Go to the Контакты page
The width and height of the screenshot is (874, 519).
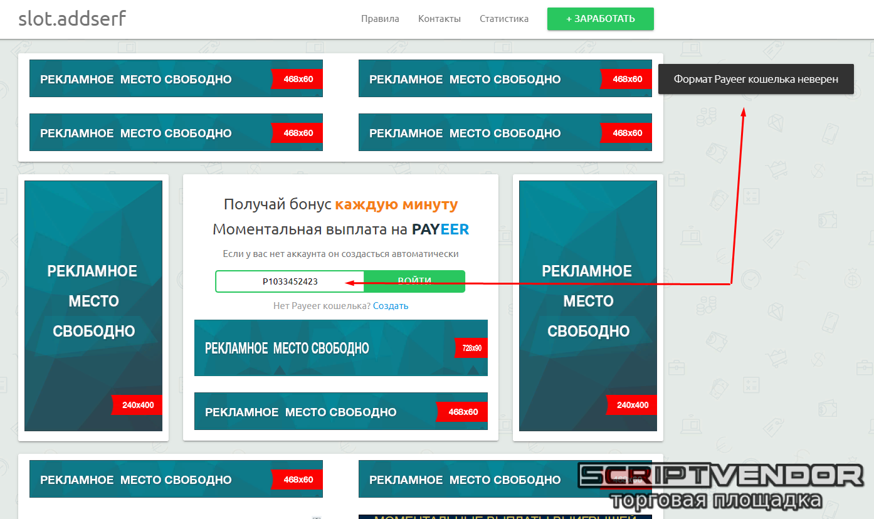pyautogui.click(x=440, y=19)
